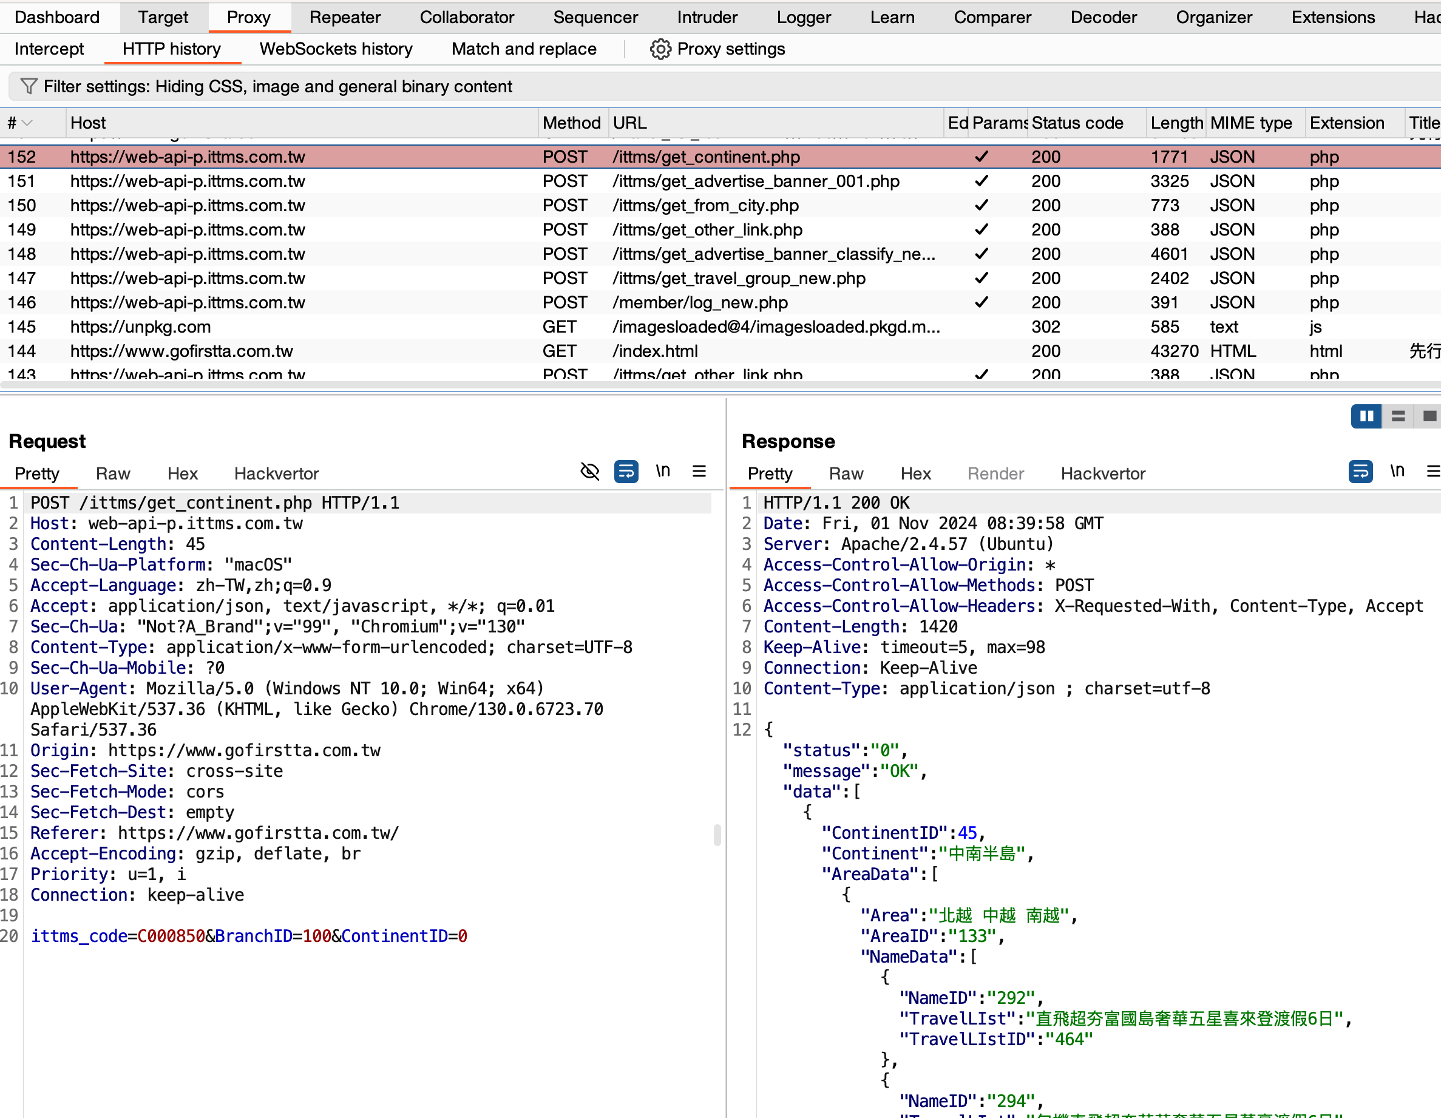This screenshot has width=1441, height=1118.
Task: Switch response to Hex view
Action: (x=915, y=473)
